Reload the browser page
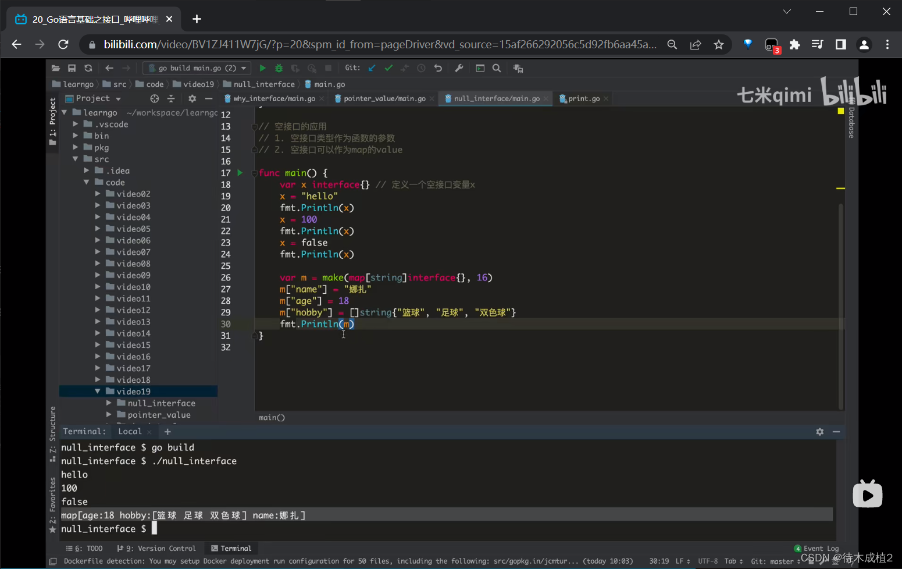Screen dimensions: 902x569 63,44
